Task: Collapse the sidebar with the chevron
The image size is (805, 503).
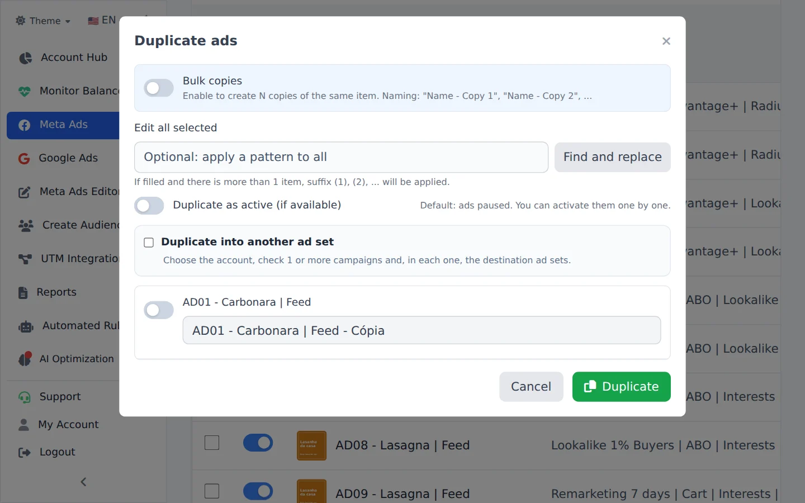Action: coord(83,482)
